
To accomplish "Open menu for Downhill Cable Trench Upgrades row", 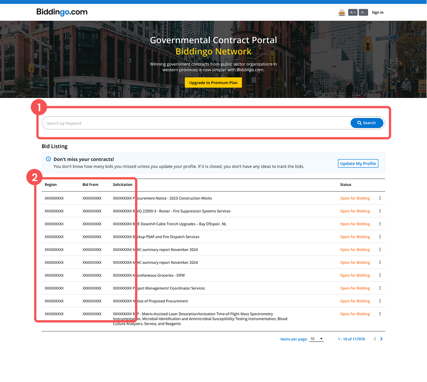I will [380, 224].
